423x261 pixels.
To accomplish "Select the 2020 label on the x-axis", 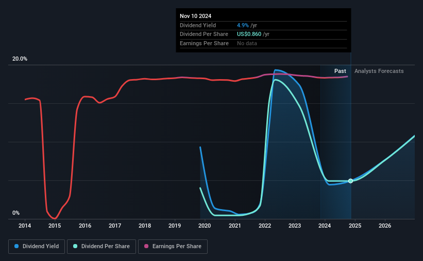I will click(x=205, y=226).
